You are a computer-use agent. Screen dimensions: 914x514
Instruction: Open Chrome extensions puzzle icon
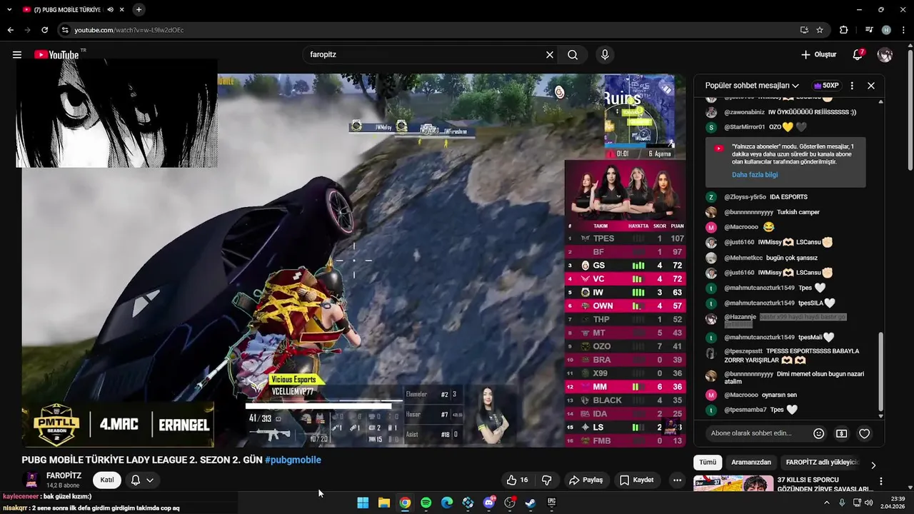844,30
